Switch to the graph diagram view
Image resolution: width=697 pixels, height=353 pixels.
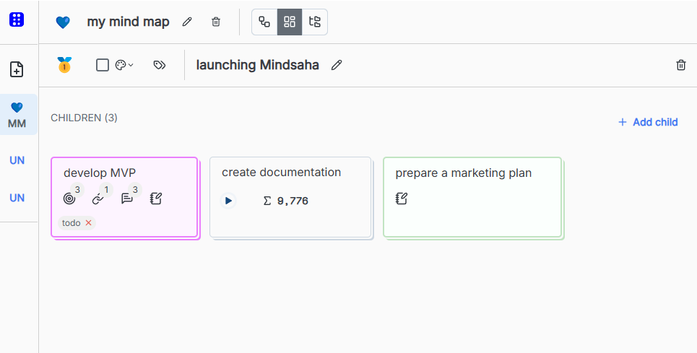pos(264,22)
